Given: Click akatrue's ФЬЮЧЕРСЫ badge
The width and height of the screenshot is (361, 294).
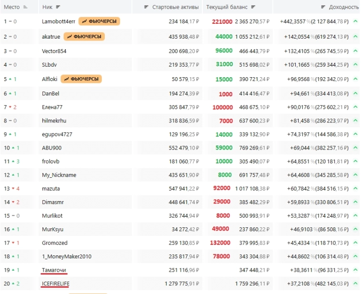Looking at the screenshot, I should pyautogui.click(x=84, y=37).
